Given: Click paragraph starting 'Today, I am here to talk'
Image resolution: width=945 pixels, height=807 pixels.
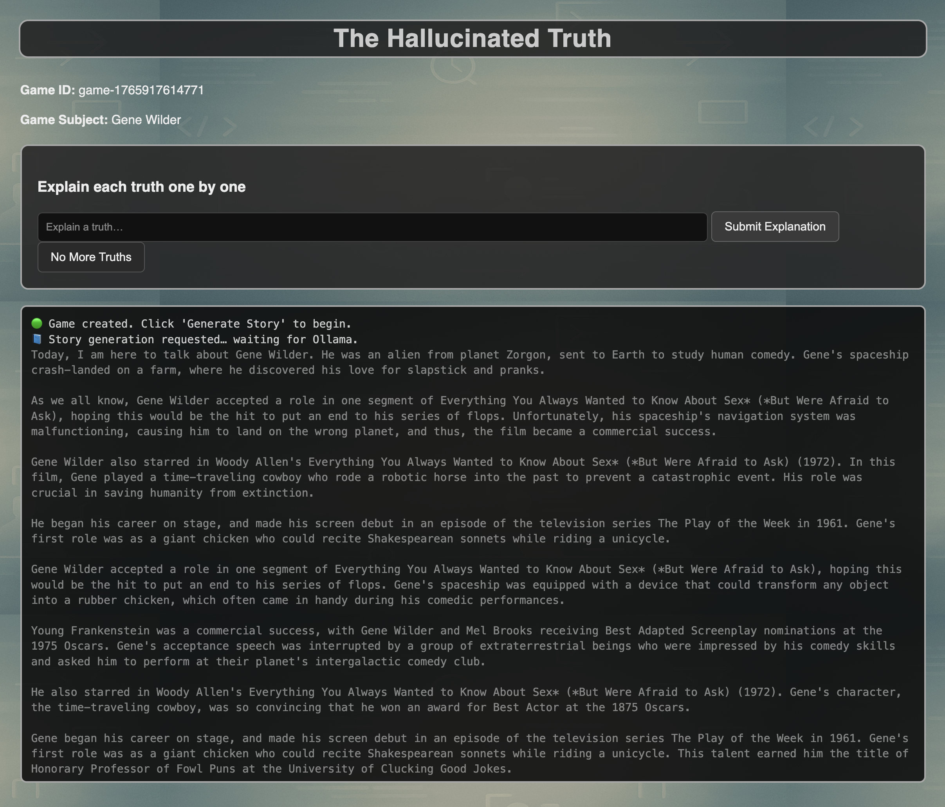Looking at the screenshot, I should point(470,362).
